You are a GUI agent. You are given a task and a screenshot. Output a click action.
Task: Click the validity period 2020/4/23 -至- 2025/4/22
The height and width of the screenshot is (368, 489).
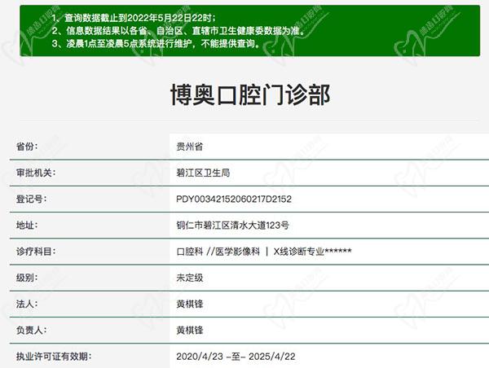coord(236,356)
